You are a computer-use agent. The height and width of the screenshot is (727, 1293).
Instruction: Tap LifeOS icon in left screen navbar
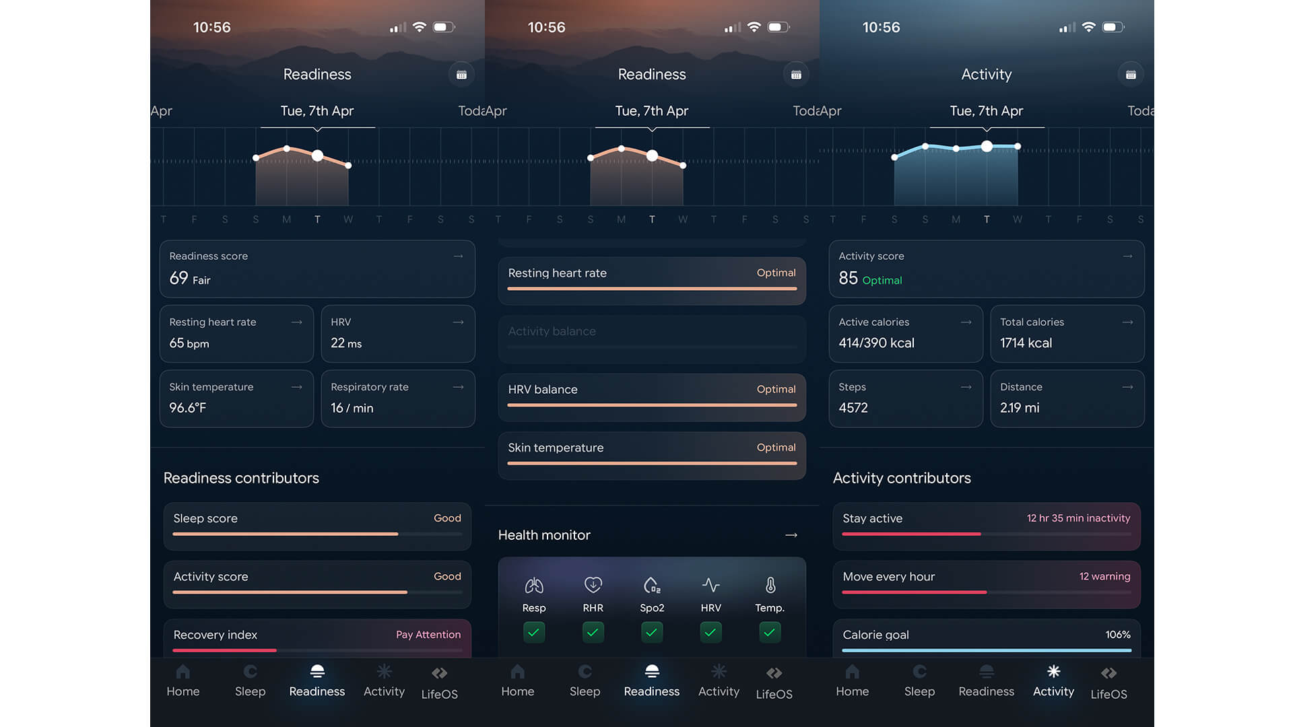pos(439,674)
